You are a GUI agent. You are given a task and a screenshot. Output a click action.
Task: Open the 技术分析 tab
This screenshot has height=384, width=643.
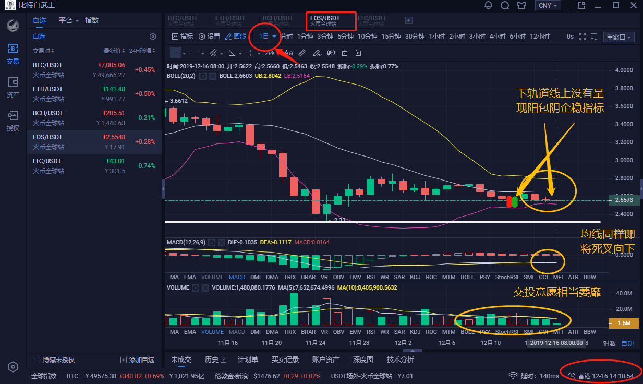point(400,359)
